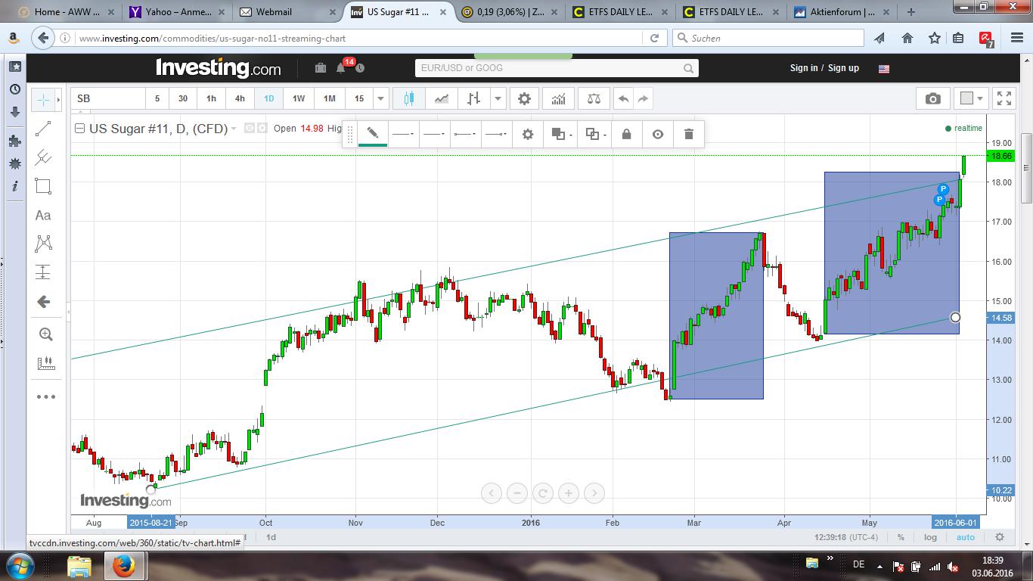Image resolution: width=1033 pixels, height=581 pixels.
Task: Open the first line style dropdown
Action: pos(404,134)
